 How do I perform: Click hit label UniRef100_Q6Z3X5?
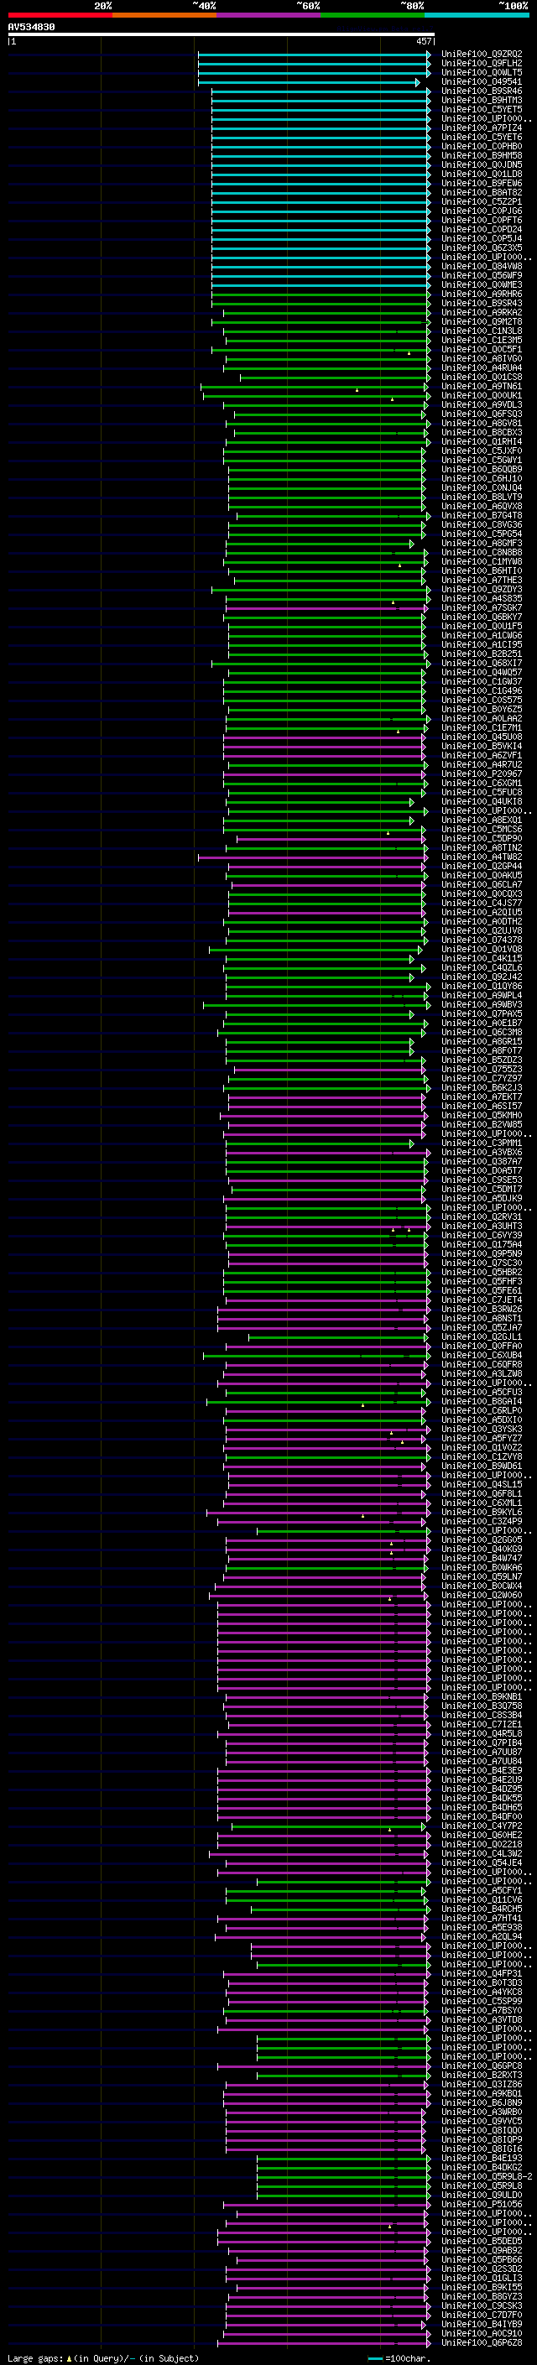[482, 247]
